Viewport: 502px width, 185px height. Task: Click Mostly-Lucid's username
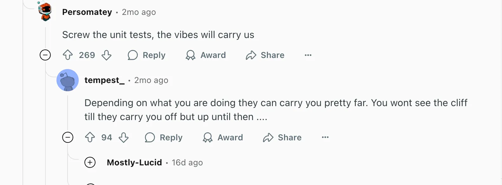[134, 163]
